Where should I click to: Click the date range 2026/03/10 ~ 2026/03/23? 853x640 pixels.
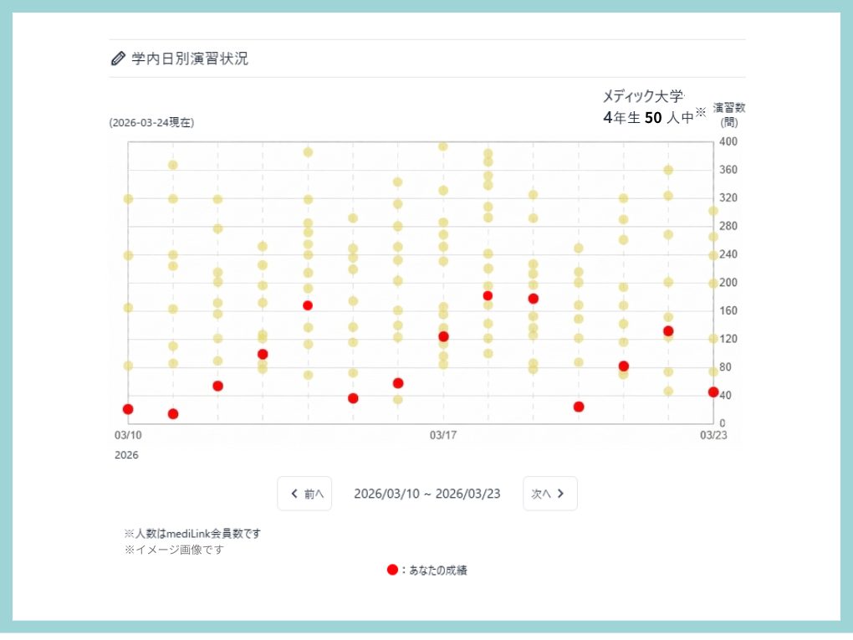tap(426, 494)
